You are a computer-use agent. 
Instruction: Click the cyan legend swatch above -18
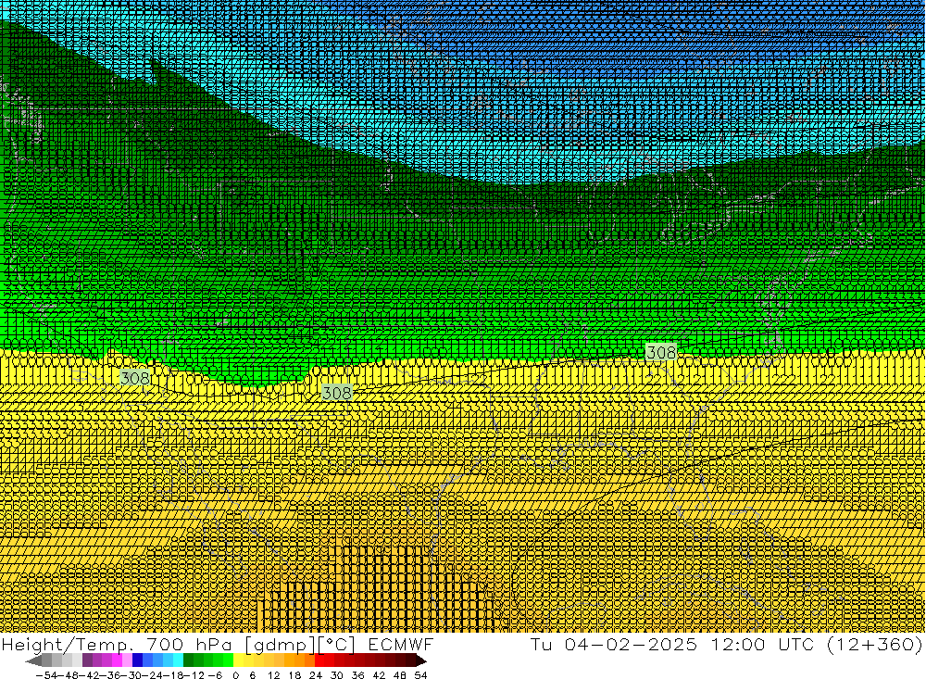[178, 660]
